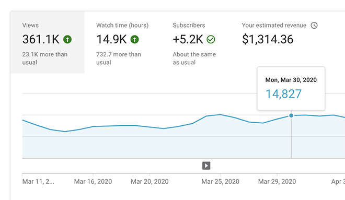Click the Mar 29, 2020 axis label

[x=277, y=182]
